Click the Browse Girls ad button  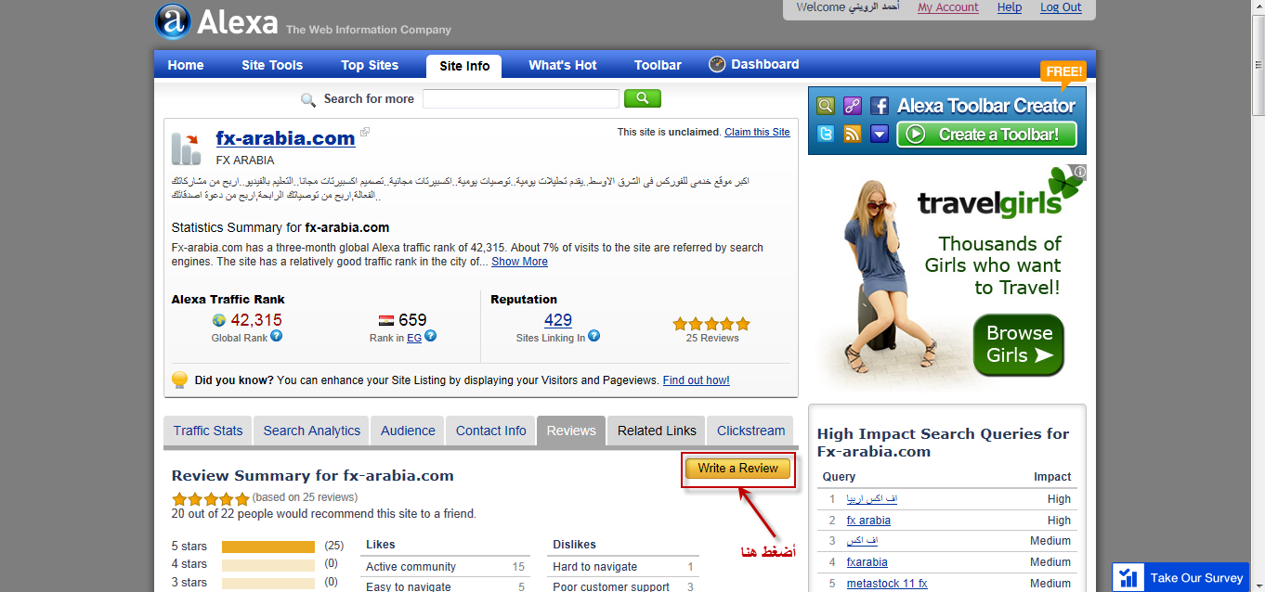click(1019, 345)
